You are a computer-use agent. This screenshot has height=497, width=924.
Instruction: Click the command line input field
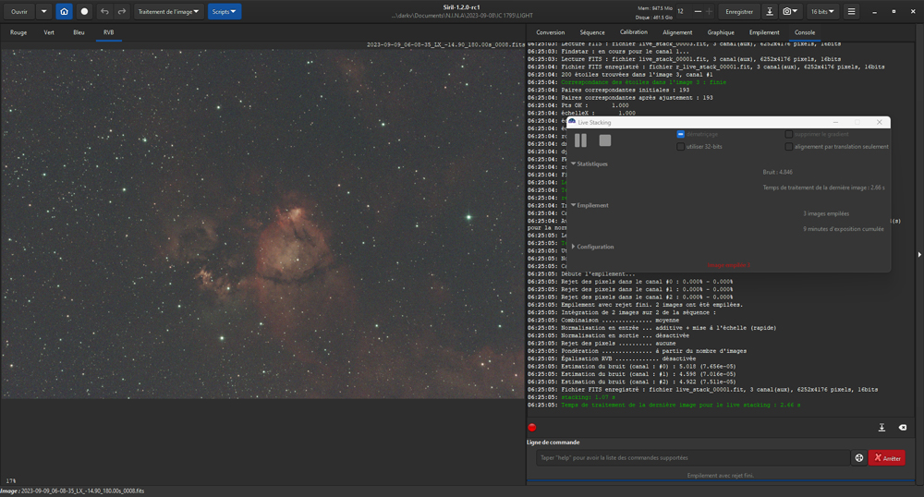pos(692,458)
